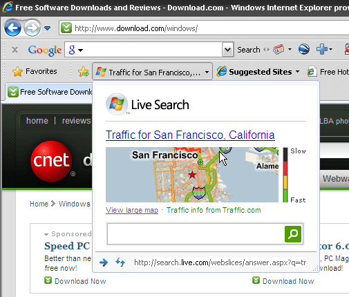Screen dimensions: 349x297
Task: Click Traffic info from Traffic.com link
Action: [214, 210]
